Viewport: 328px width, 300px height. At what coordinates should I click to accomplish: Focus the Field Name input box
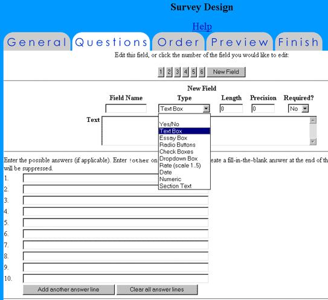tap(126, 109)
